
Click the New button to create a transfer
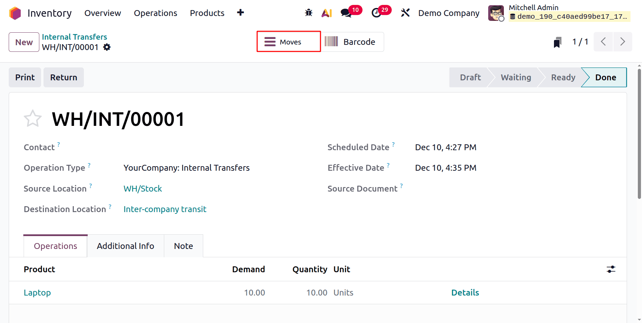click(24, 42)
